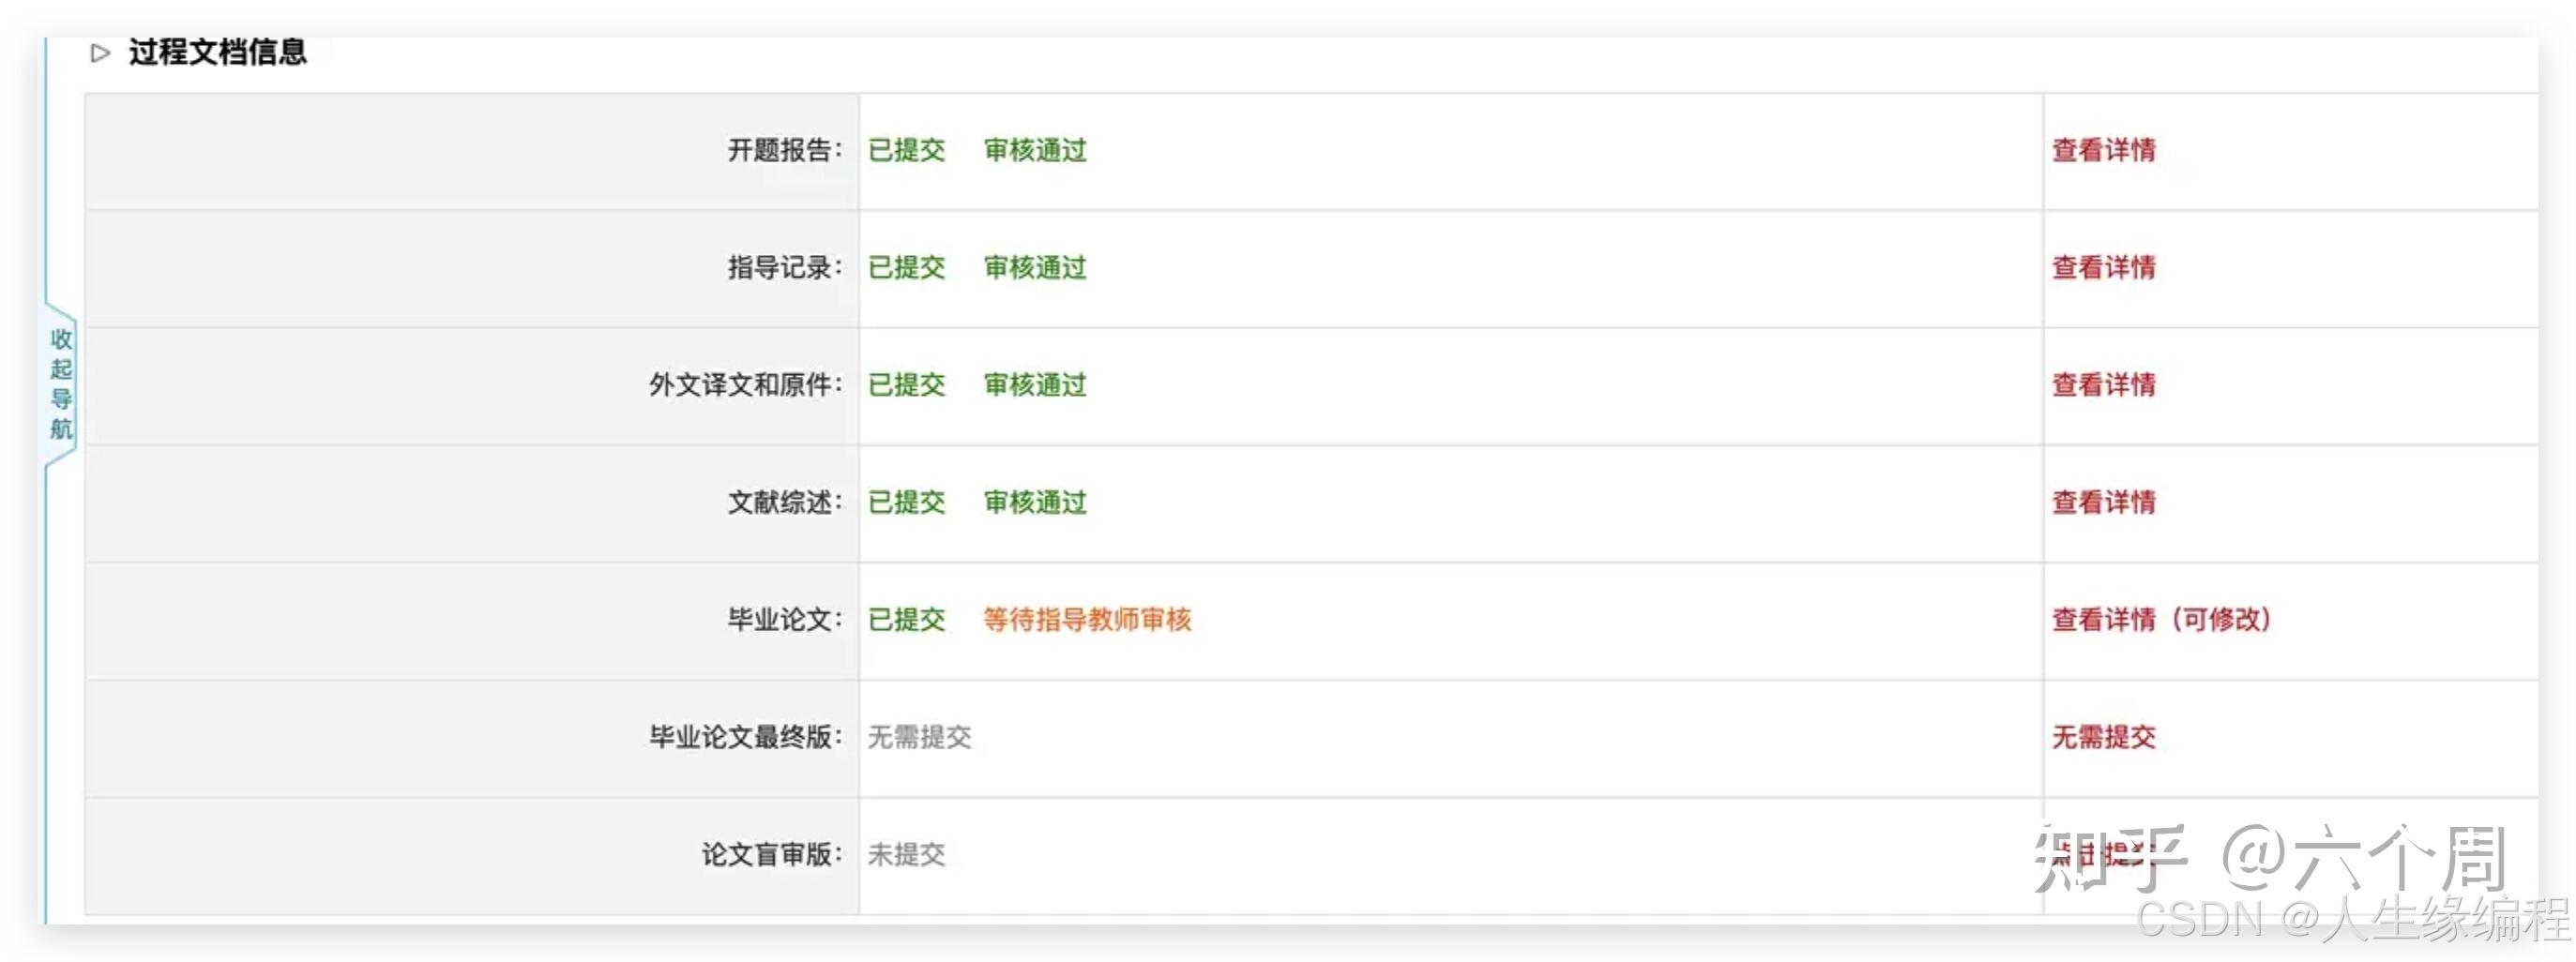The width and height of the screenshot is (2576, 962).
Task: View details of 文献综述
Action: pyautogui.click(x=2103, y=502)
